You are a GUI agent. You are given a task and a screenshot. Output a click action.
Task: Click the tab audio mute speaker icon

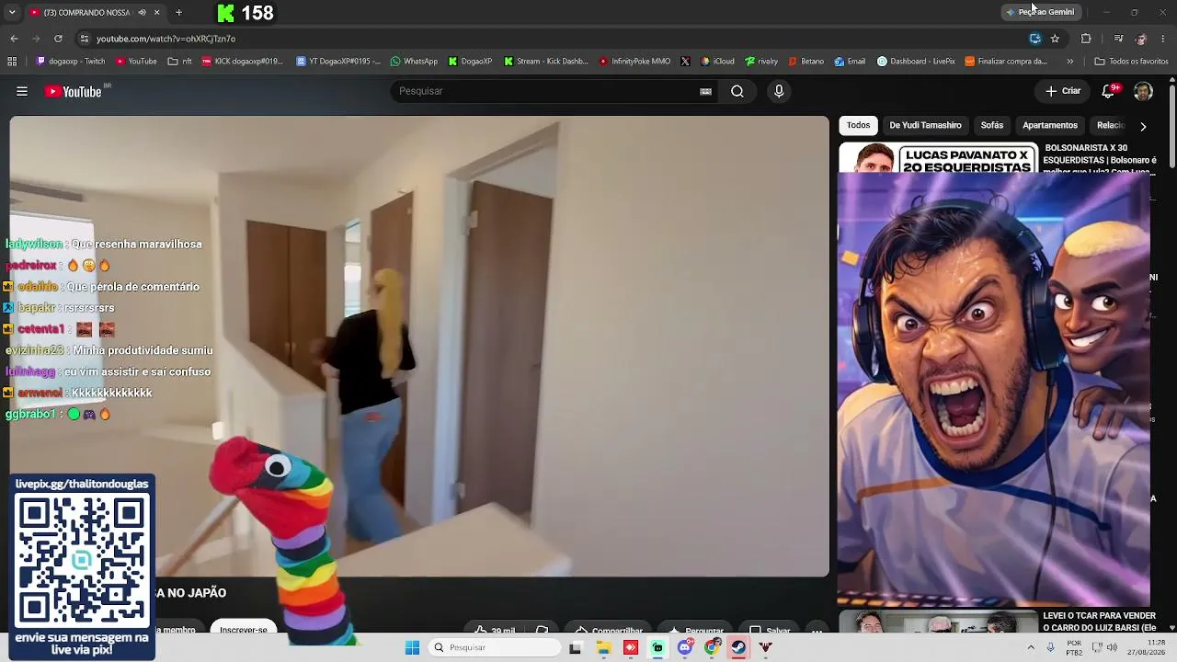[142, 13]
